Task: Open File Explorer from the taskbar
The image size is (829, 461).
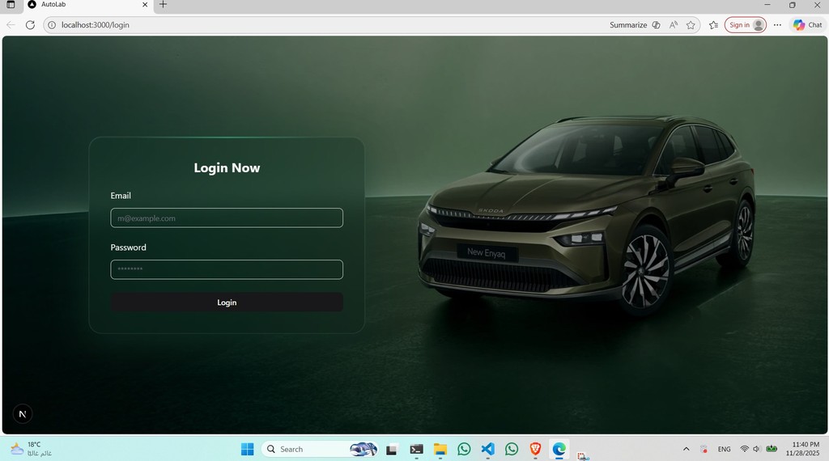Action: tap(440, 450)
